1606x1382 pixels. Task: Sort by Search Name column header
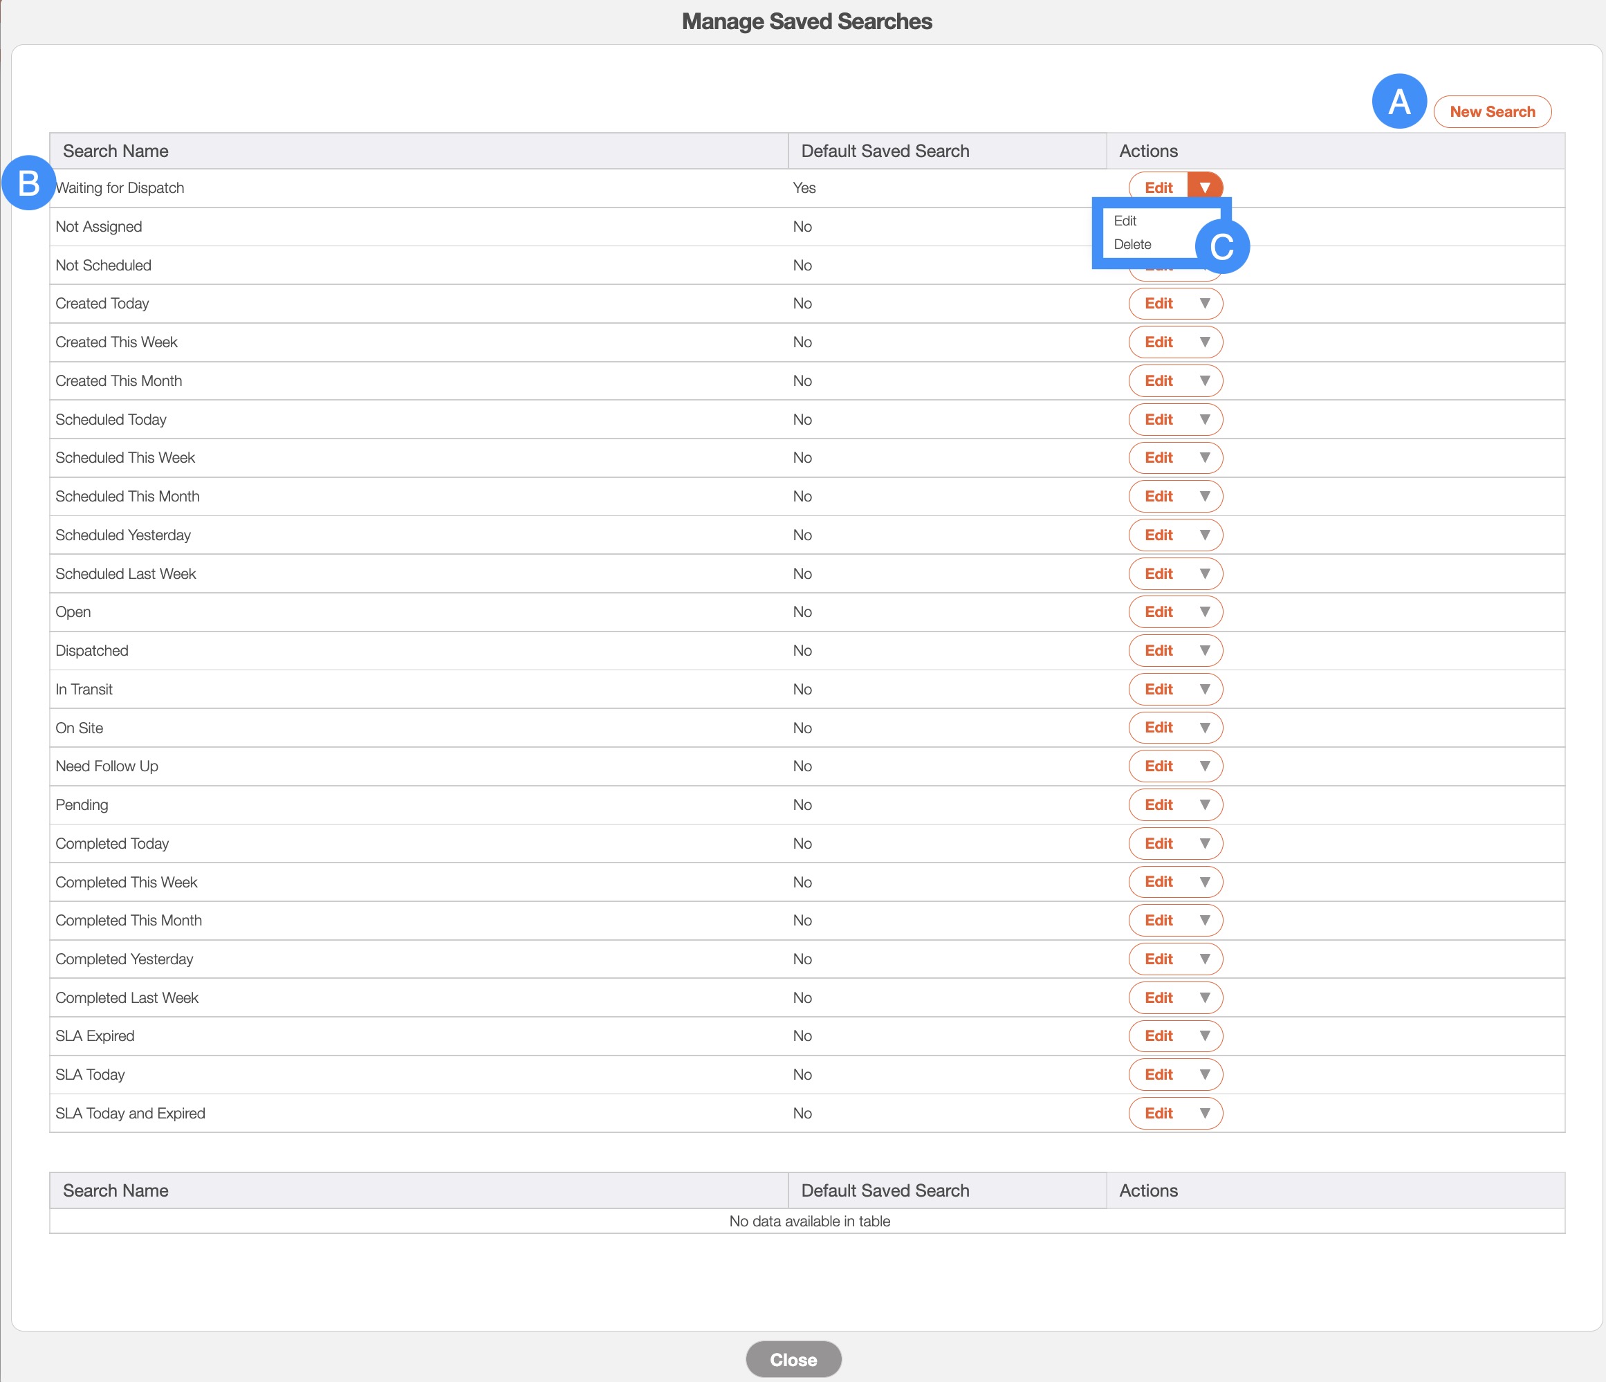click(116, 151)
